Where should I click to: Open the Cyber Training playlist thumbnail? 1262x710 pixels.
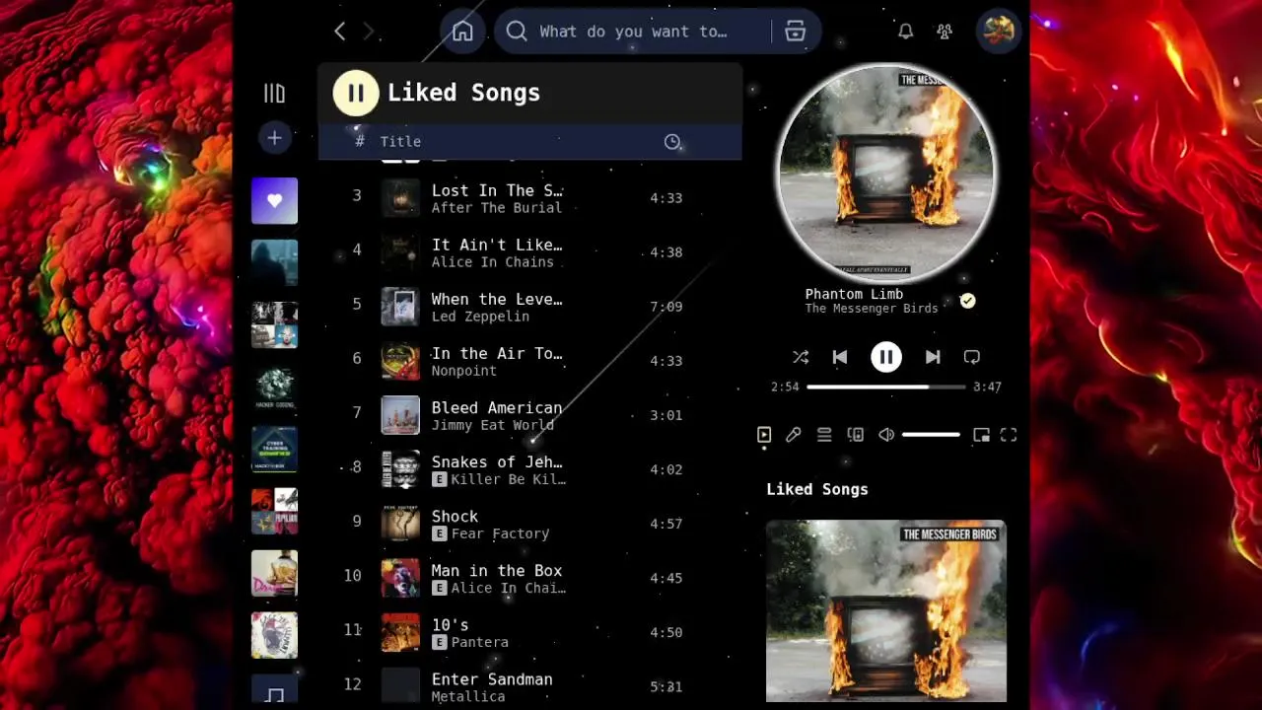(274, 449)
